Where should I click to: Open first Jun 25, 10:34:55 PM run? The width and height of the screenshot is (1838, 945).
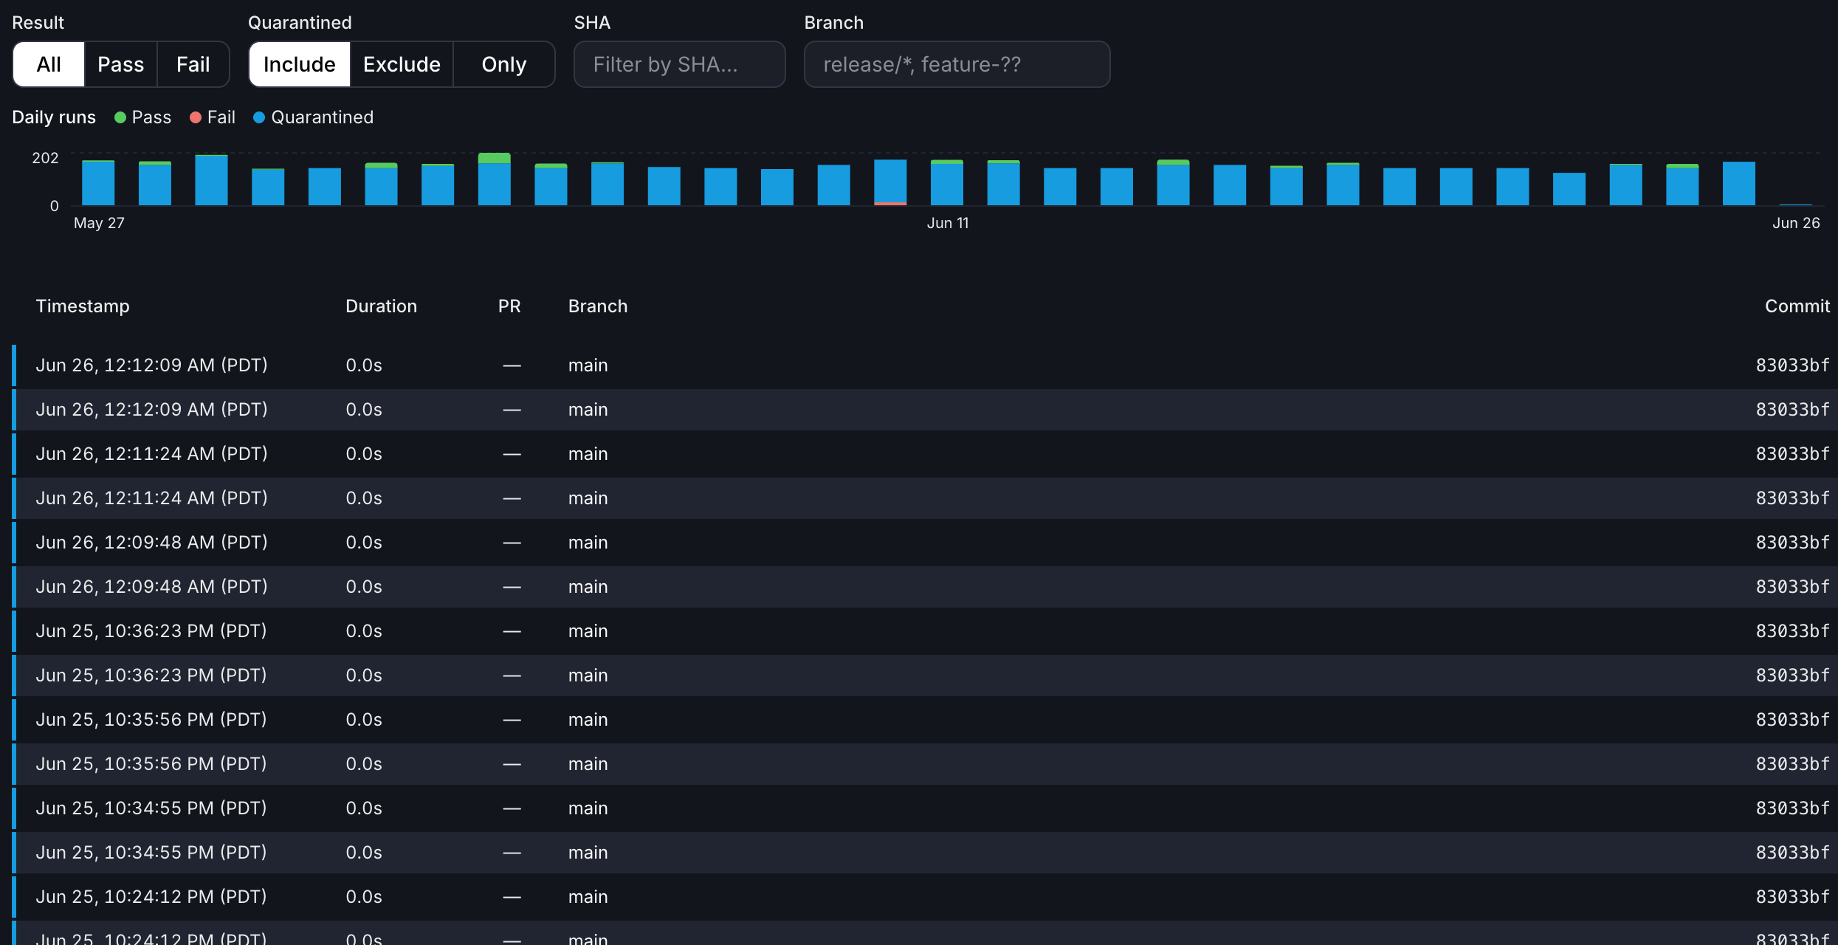pyautogui.click(x=925, y=808)
